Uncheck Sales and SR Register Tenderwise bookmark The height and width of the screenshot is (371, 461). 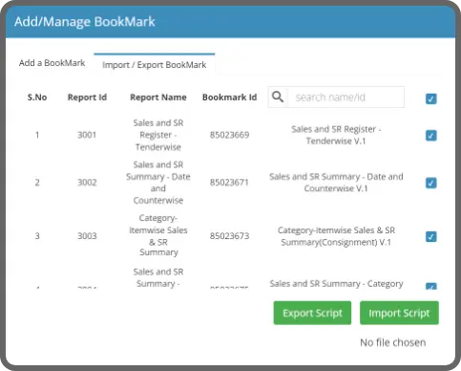tap(431, 136)
